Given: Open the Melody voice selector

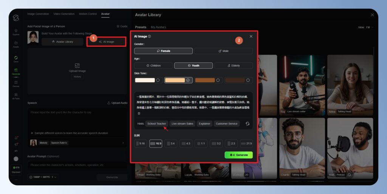Looking at the screenshot, I should point(43,143).
